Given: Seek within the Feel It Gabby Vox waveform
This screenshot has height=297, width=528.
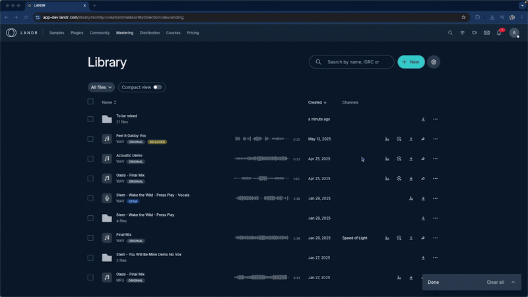Looking at the screenshot, I should click(262, 139).
